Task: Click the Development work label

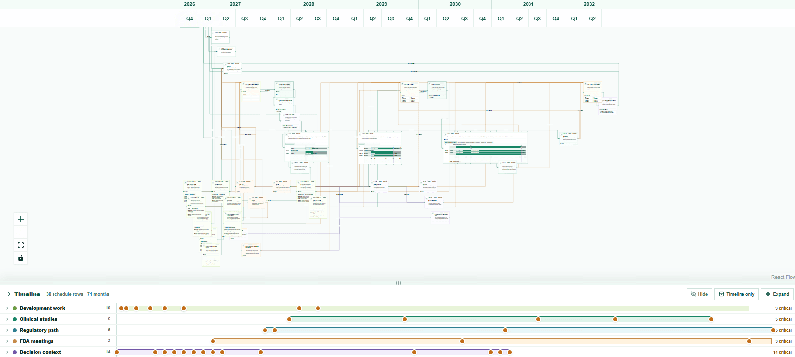Action: tap(43, 308)
